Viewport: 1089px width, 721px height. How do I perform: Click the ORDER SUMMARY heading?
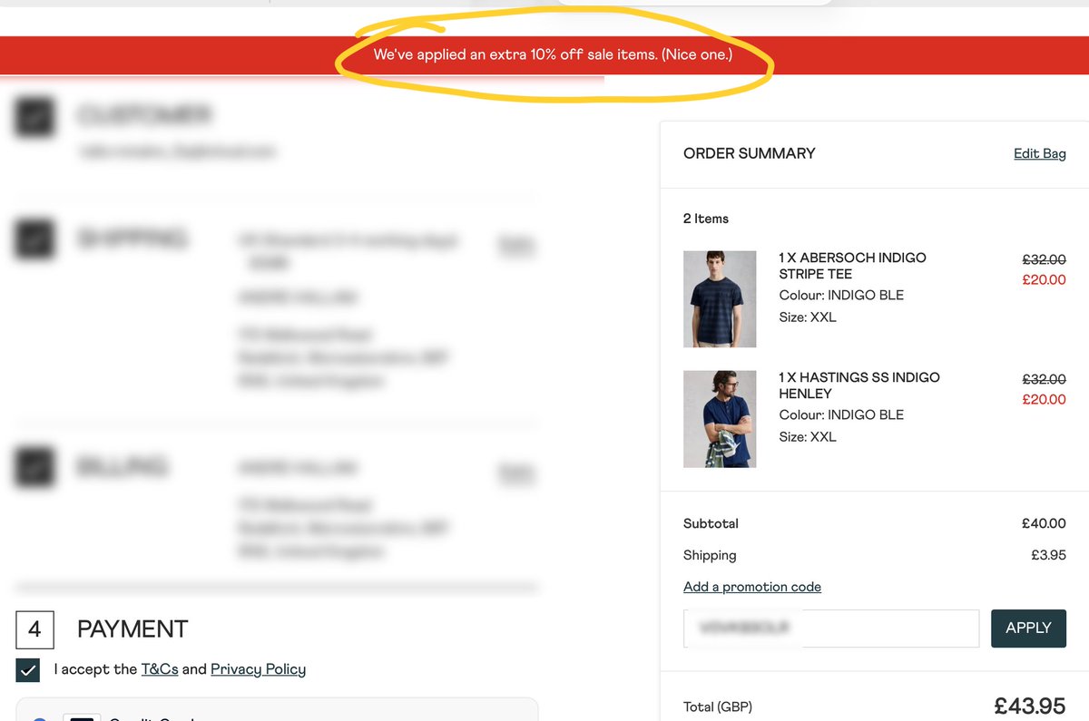pos(750,153)
